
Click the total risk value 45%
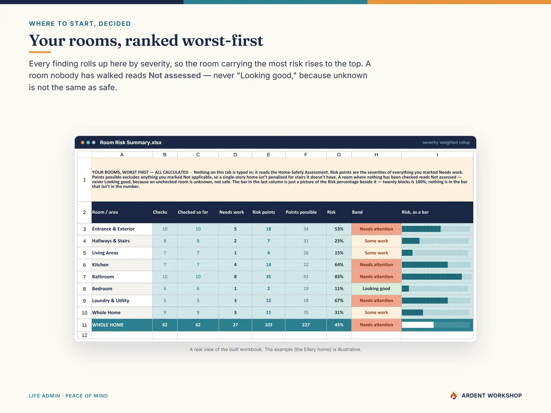click(x=339, y=325)
